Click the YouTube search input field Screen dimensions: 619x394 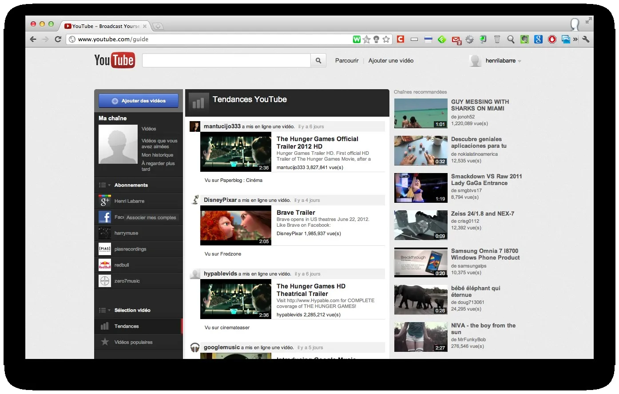[226, 61]
